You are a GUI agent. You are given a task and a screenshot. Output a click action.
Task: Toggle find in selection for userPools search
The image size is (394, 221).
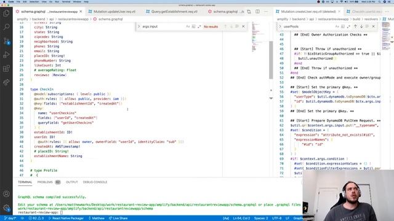(367, 26)
